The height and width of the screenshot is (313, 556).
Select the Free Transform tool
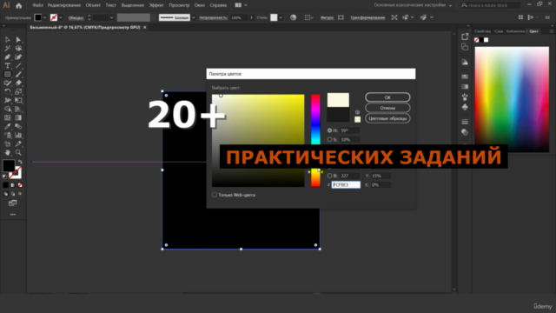coord(18,101)
